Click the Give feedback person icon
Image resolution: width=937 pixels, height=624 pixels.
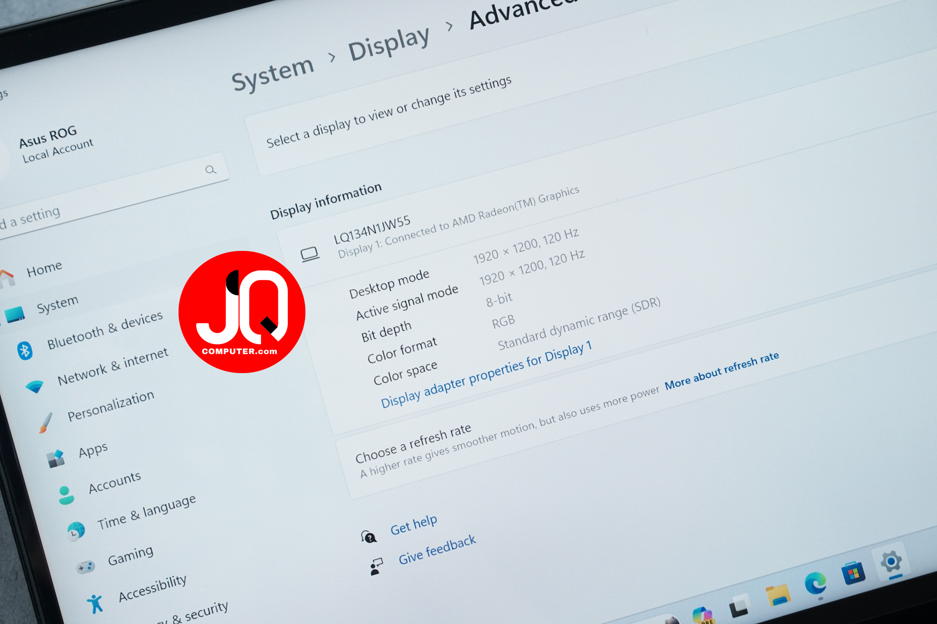(x=376, y=566)
